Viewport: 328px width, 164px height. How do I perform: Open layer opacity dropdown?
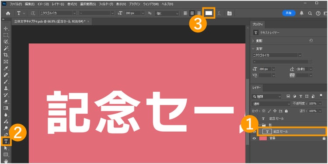coord(320,104)
